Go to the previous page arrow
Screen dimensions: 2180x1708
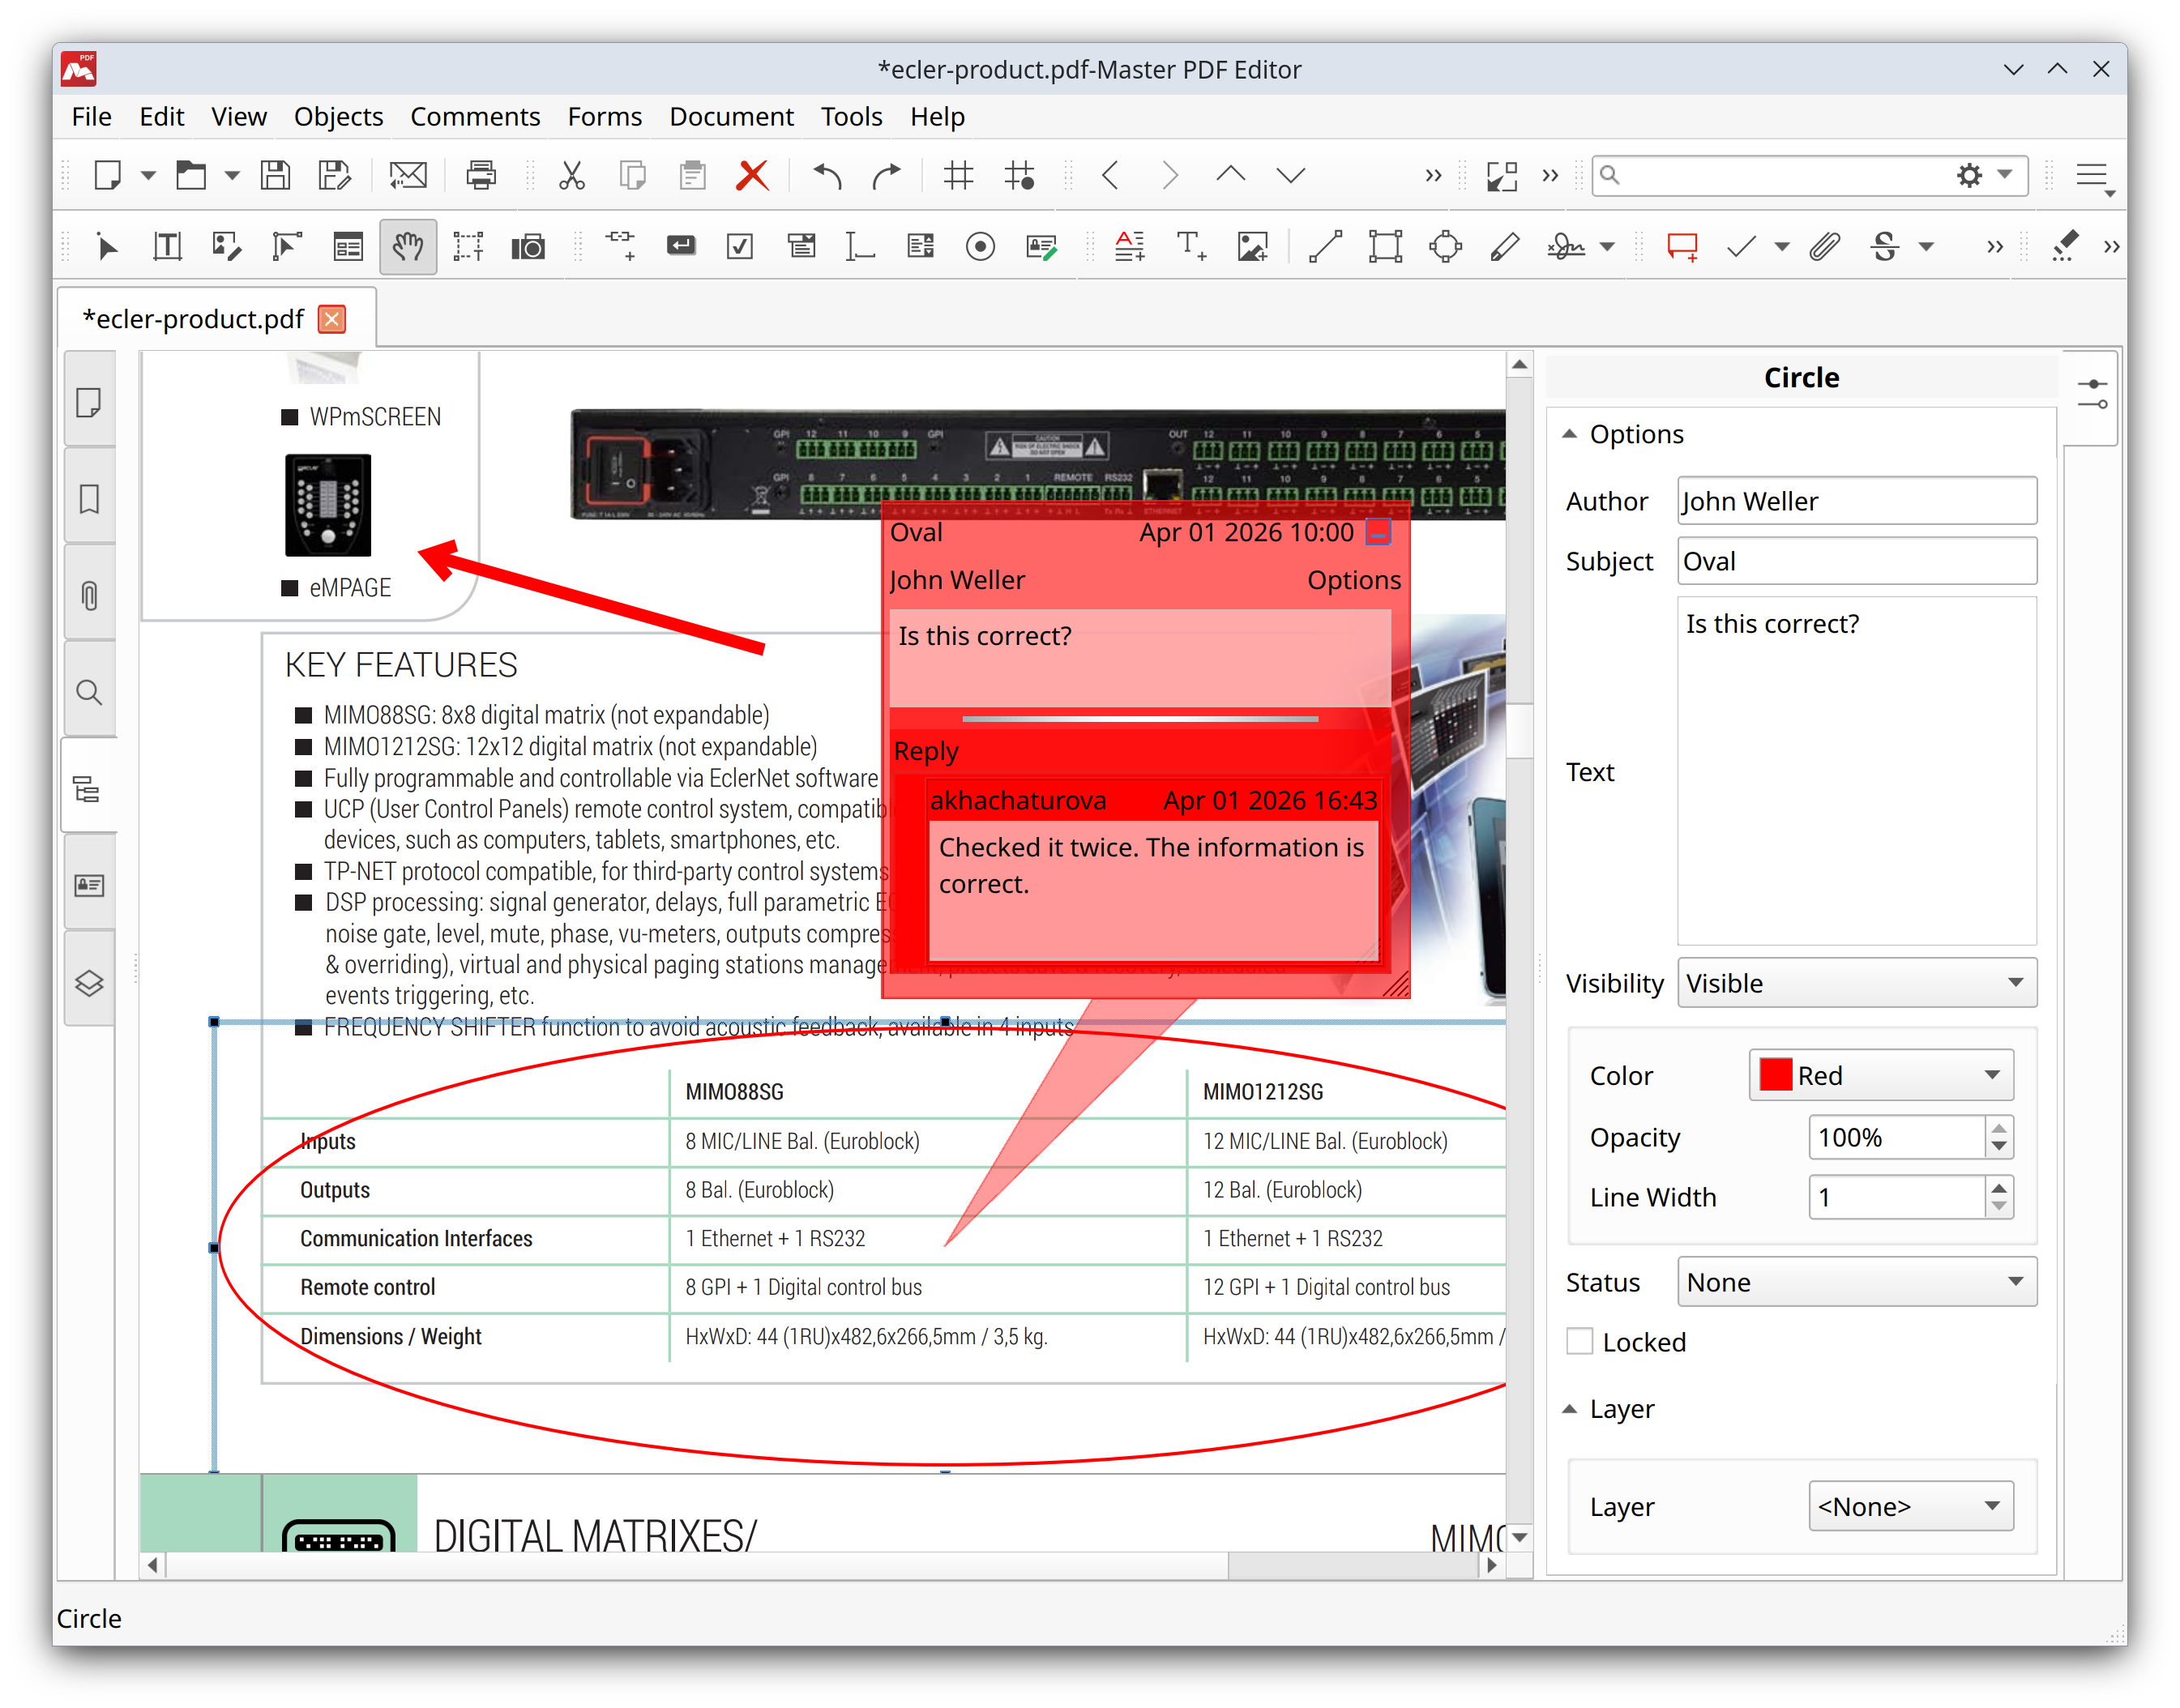click(x=1109, y=175)
